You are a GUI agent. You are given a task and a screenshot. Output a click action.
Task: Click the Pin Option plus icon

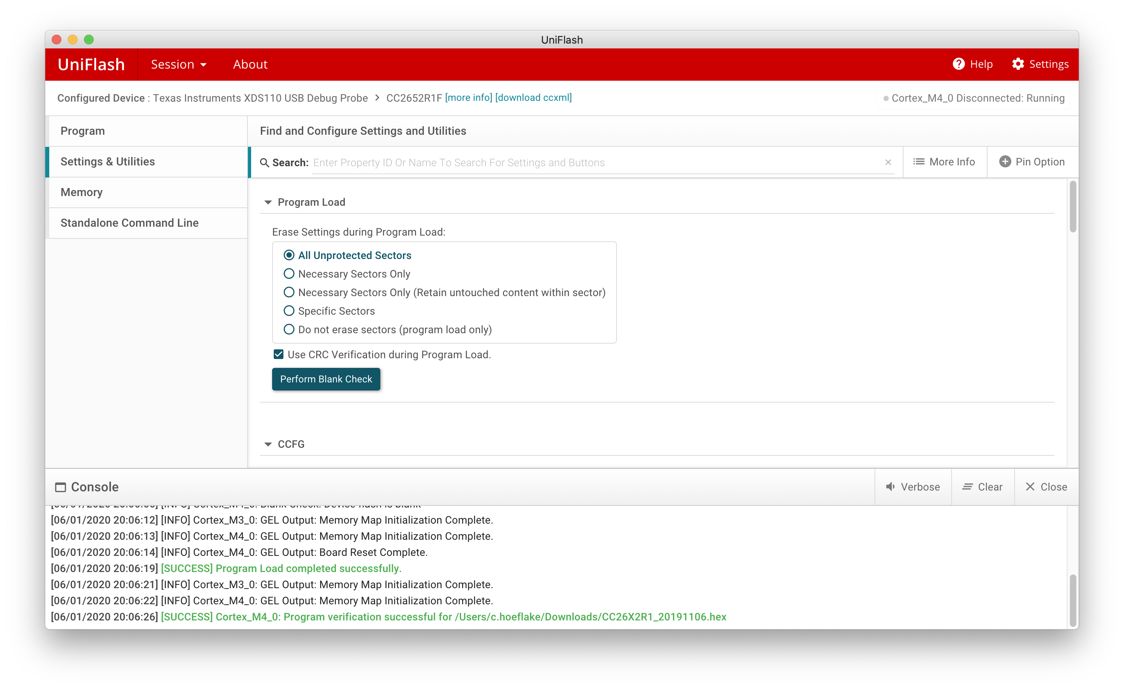point(1005,162)
